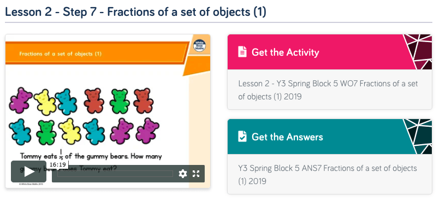This screenshot has height=207, width=440.
Task: Open Y3 Spring Block 5 ANS7 answers link
Action: pos(328,174)
